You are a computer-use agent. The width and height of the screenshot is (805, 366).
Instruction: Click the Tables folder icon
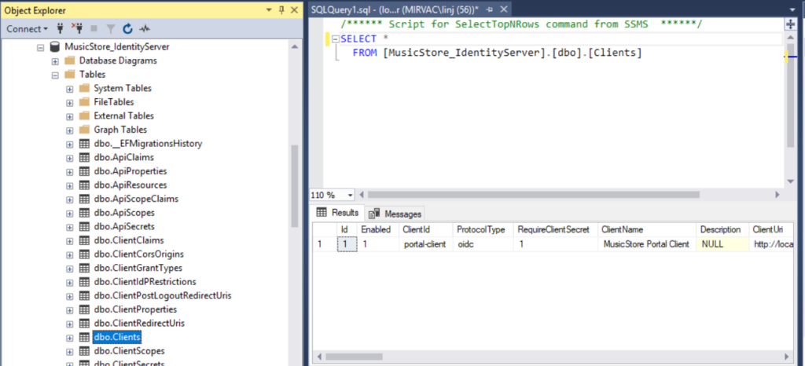coord(69,75)
